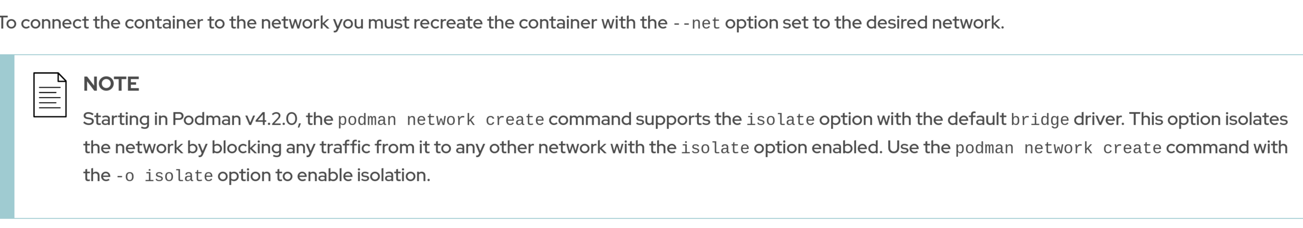Click the first podman network create code
1303x228 pixels.
[x=441, y=120]
